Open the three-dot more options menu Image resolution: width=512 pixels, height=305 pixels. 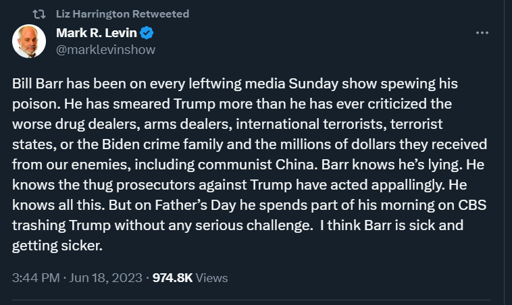[x=482, y=32]
